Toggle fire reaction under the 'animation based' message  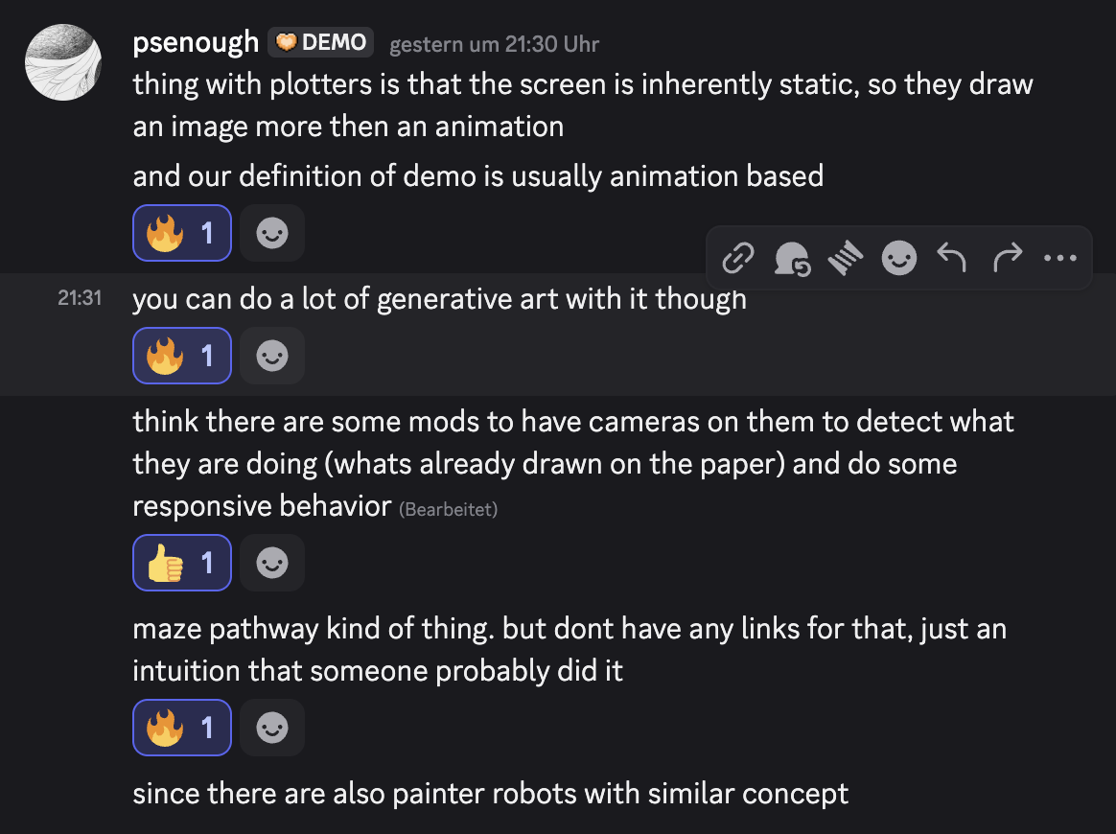click(182, 233)
